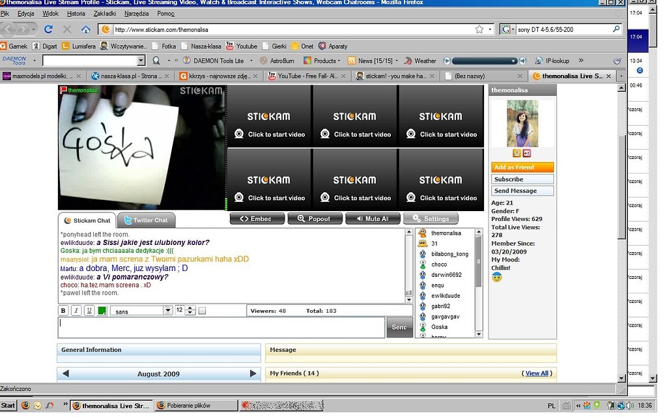667x417 pixels.
Task: Switch to the Twitter Chat tab
Action: click(x=146, y=220)
